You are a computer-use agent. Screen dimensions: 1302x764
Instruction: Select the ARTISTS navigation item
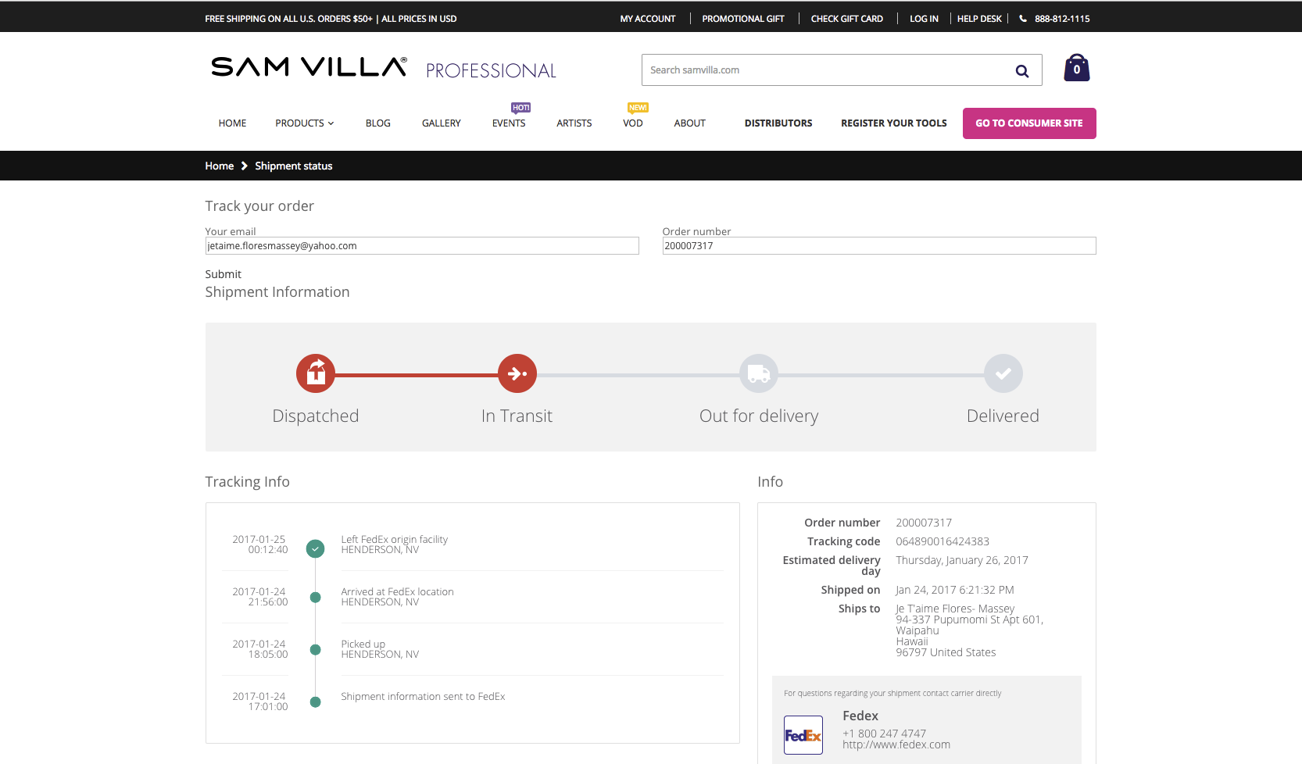point(574,123)
